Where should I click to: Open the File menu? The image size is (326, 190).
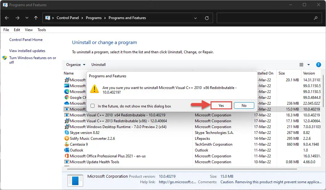point(6,30)
